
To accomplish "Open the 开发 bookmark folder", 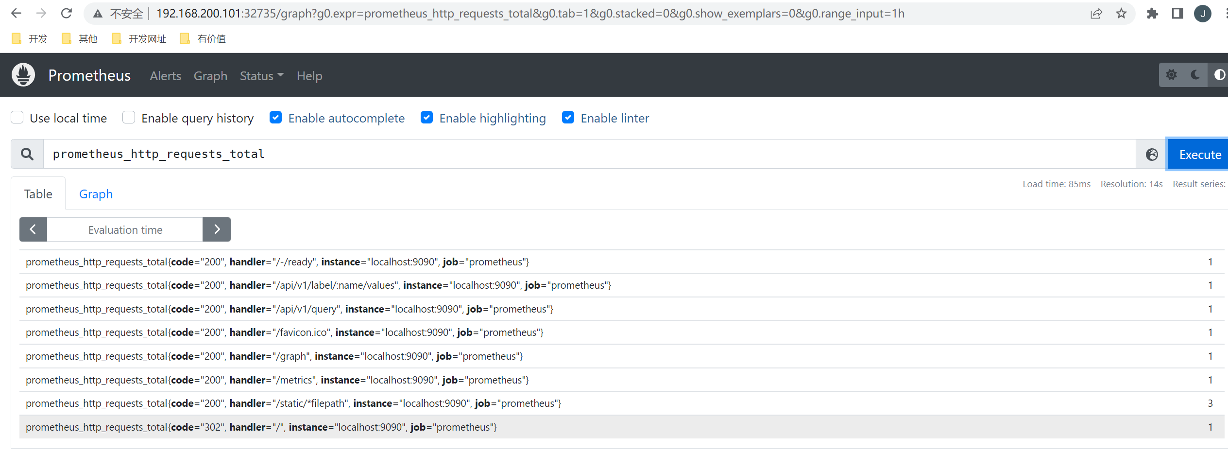I will pyautogui.click(x=30, y=38).
